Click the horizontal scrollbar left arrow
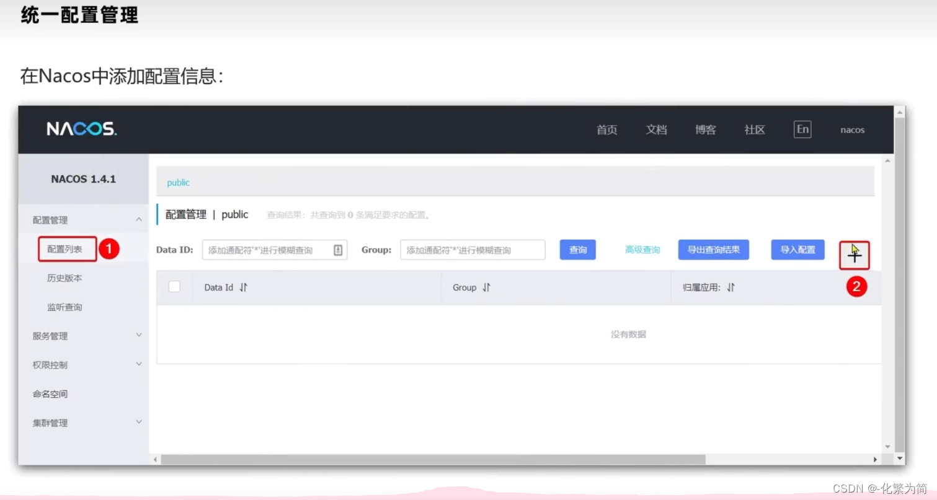This screenshot has height=500, width=937. 155,460
